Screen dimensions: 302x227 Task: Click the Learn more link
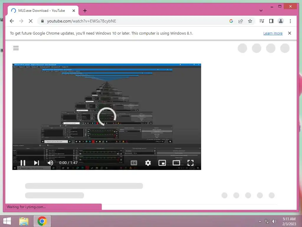(273, 33)
